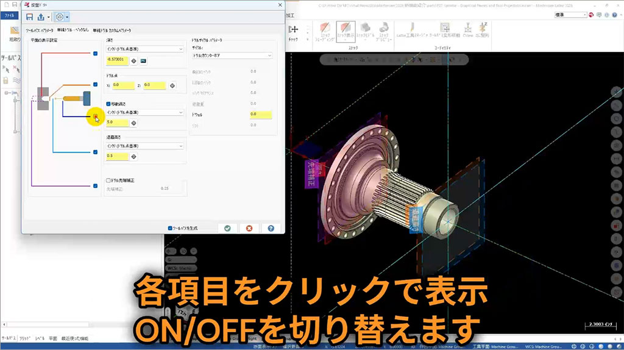The width and height of the screenshot is (624, 350).
Task: Click the ドウェル value input field
Action: tap(260, 114)
